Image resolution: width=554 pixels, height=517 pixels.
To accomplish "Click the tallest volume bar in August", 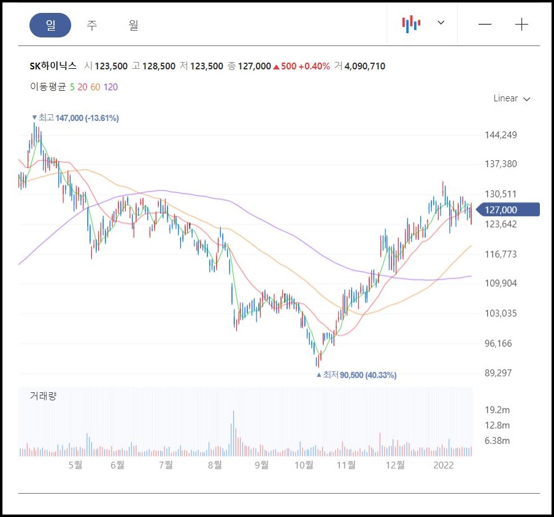I will point(233,433).
